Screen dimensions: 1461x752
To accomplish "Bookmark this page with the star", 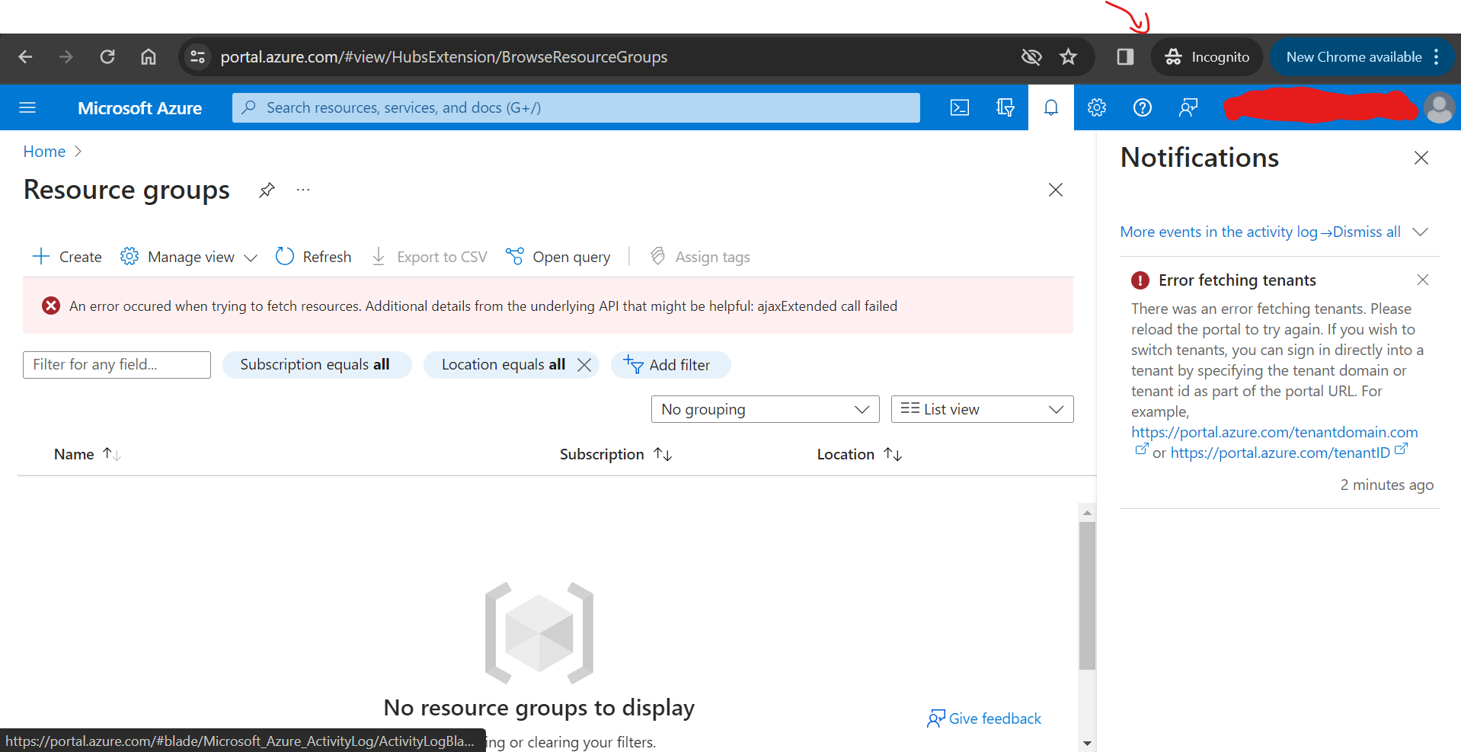I will 1069,57.
